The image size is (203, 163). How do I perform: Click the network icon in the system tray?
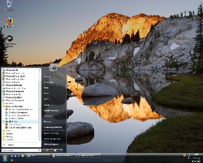click(189, 155)
